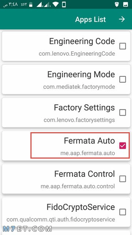The height and width of the screenshot is (235, 132).
Task: Tap the com.mediatek.factorymode package name
Action: (79, 87)
